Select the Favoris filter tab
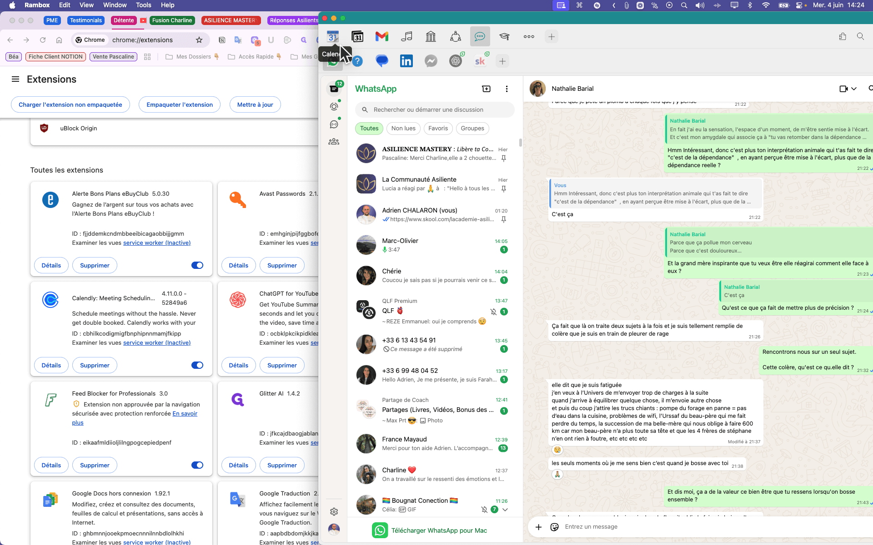The height and width of the screenshot is (545, 873). pos(438,129)
